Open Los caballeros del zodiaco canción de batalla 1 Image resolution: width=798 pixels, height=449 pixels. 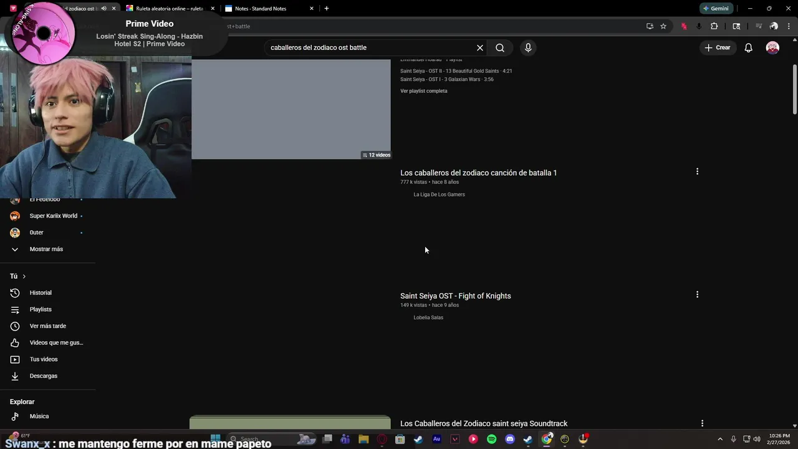click(x=478, y=173)
